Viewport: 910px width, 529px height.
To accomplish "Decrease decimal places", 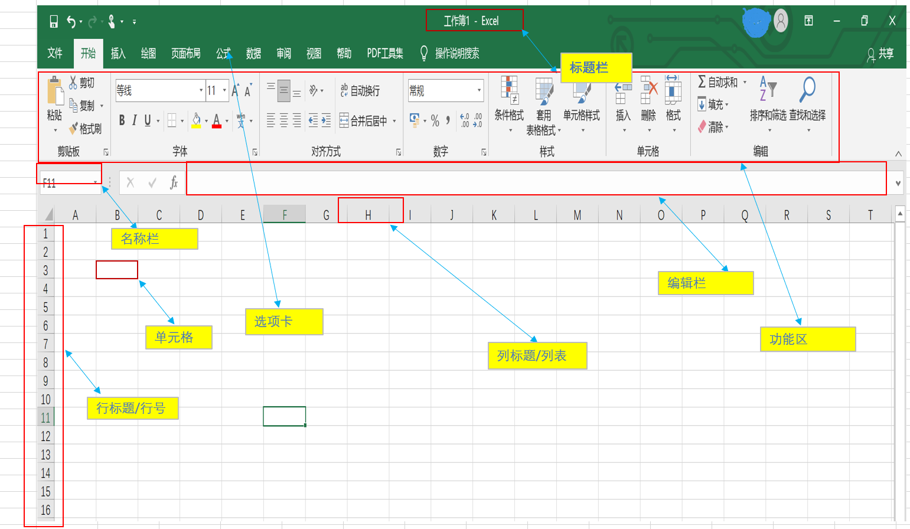I will coord(478,120).
